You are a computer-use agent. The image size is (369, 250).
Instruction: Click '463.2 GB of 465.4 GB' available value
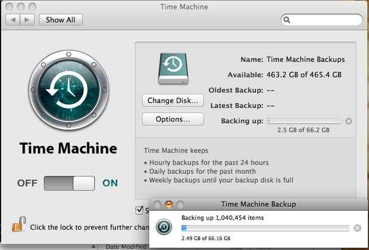click(304, 75)
